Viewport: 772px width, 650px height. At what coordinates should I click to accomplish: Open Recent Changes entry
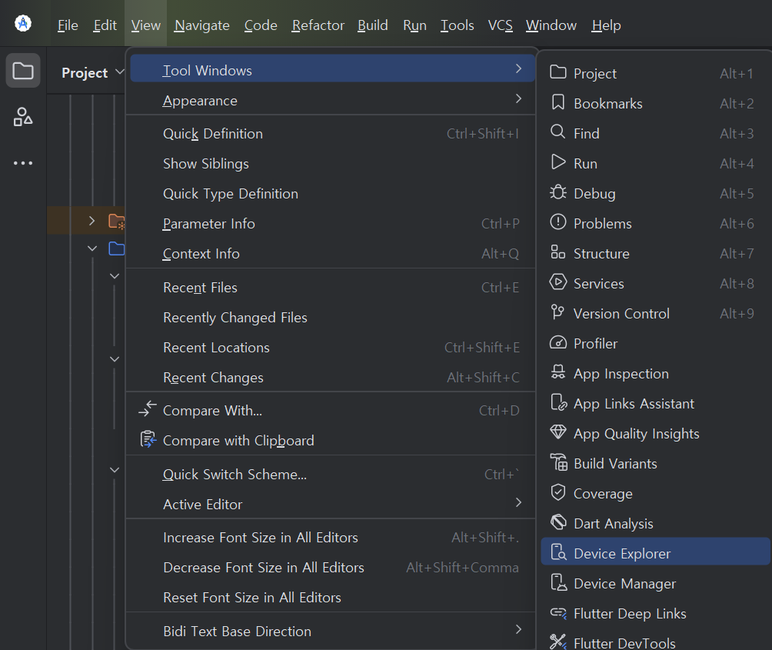(331, 378)
